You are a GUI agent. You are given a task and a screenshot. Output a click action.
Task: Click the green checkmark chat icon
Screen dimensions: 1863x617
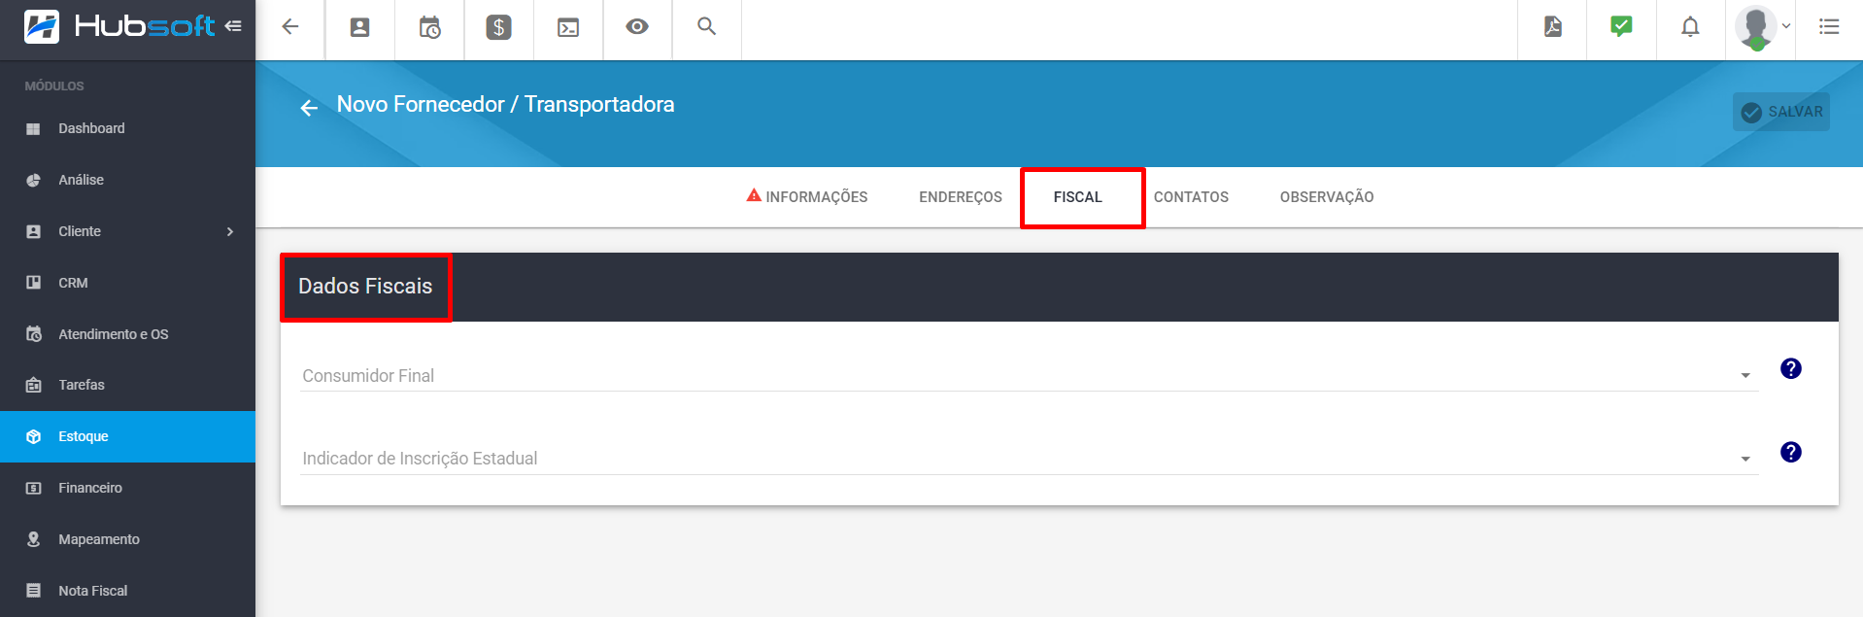[x=1621, y=26]
